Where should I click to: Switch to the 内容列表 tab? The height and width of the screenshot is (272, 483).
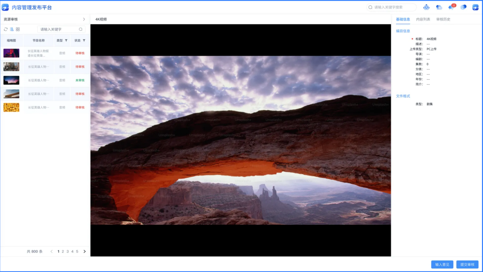pos(423,19)
